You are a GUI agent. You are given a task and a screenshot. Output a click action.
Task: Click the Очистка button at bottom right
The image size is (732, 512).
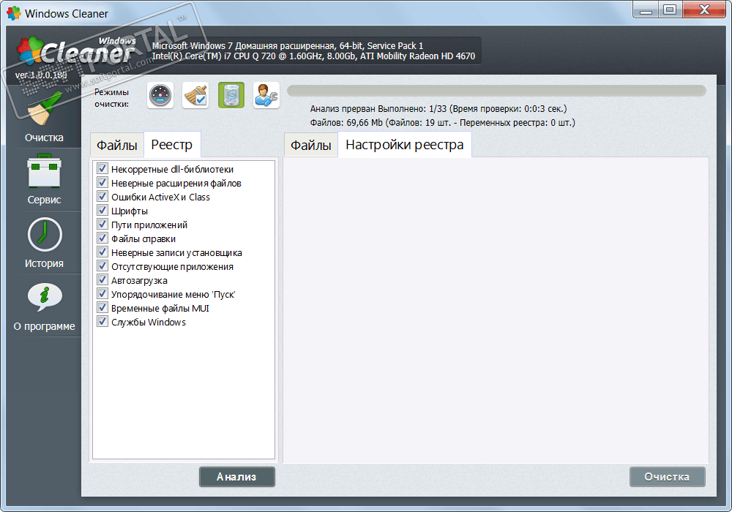(x=667, y=477)
